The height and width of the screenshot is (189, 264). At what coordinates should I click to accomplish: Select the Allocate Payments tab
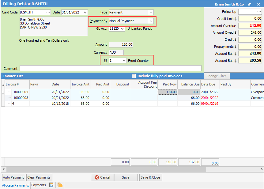(x=15, y=185)
